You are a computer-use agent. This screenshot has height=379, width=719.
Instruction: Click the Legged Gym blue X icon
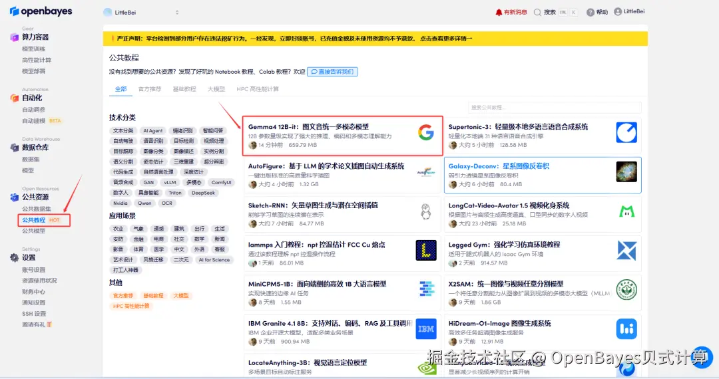tap(626, 251)
